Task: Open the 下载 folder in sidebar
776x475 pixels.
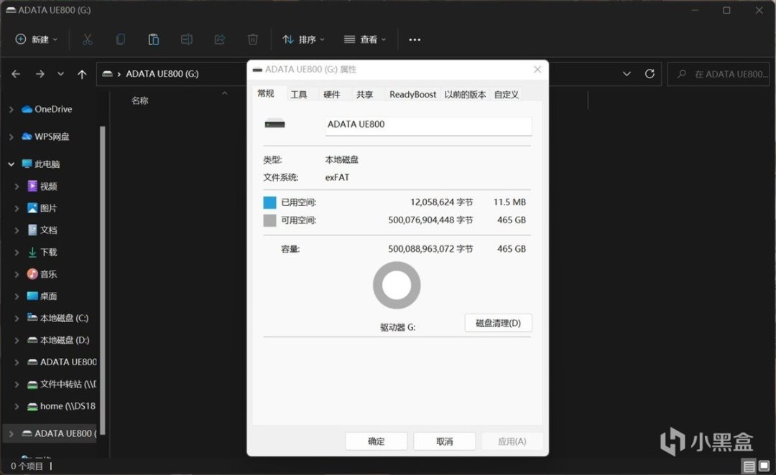Action: click(x=42, y=252)
